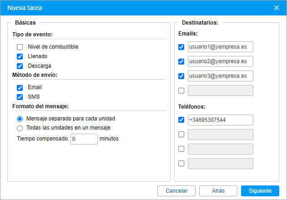
Task: Focus the Tiempo compensado minutes field
Action: pos(84,139)
